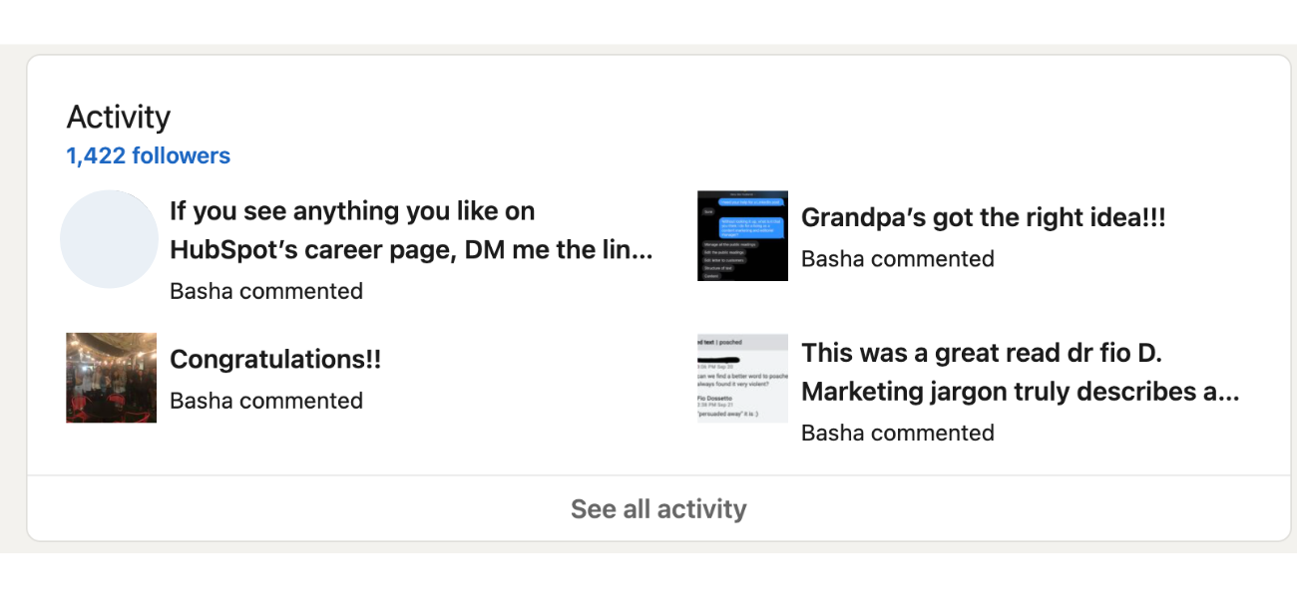Click "Basha commented" under Congratulations
Image resolution: width=1297 pixels, height=598 pixels.
pos(266,401)
